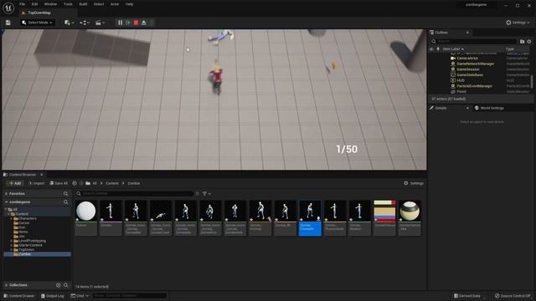This screenshot has width=536, height=301.
Task: Switch to the Details tab
Action: (x=441, y=108)
